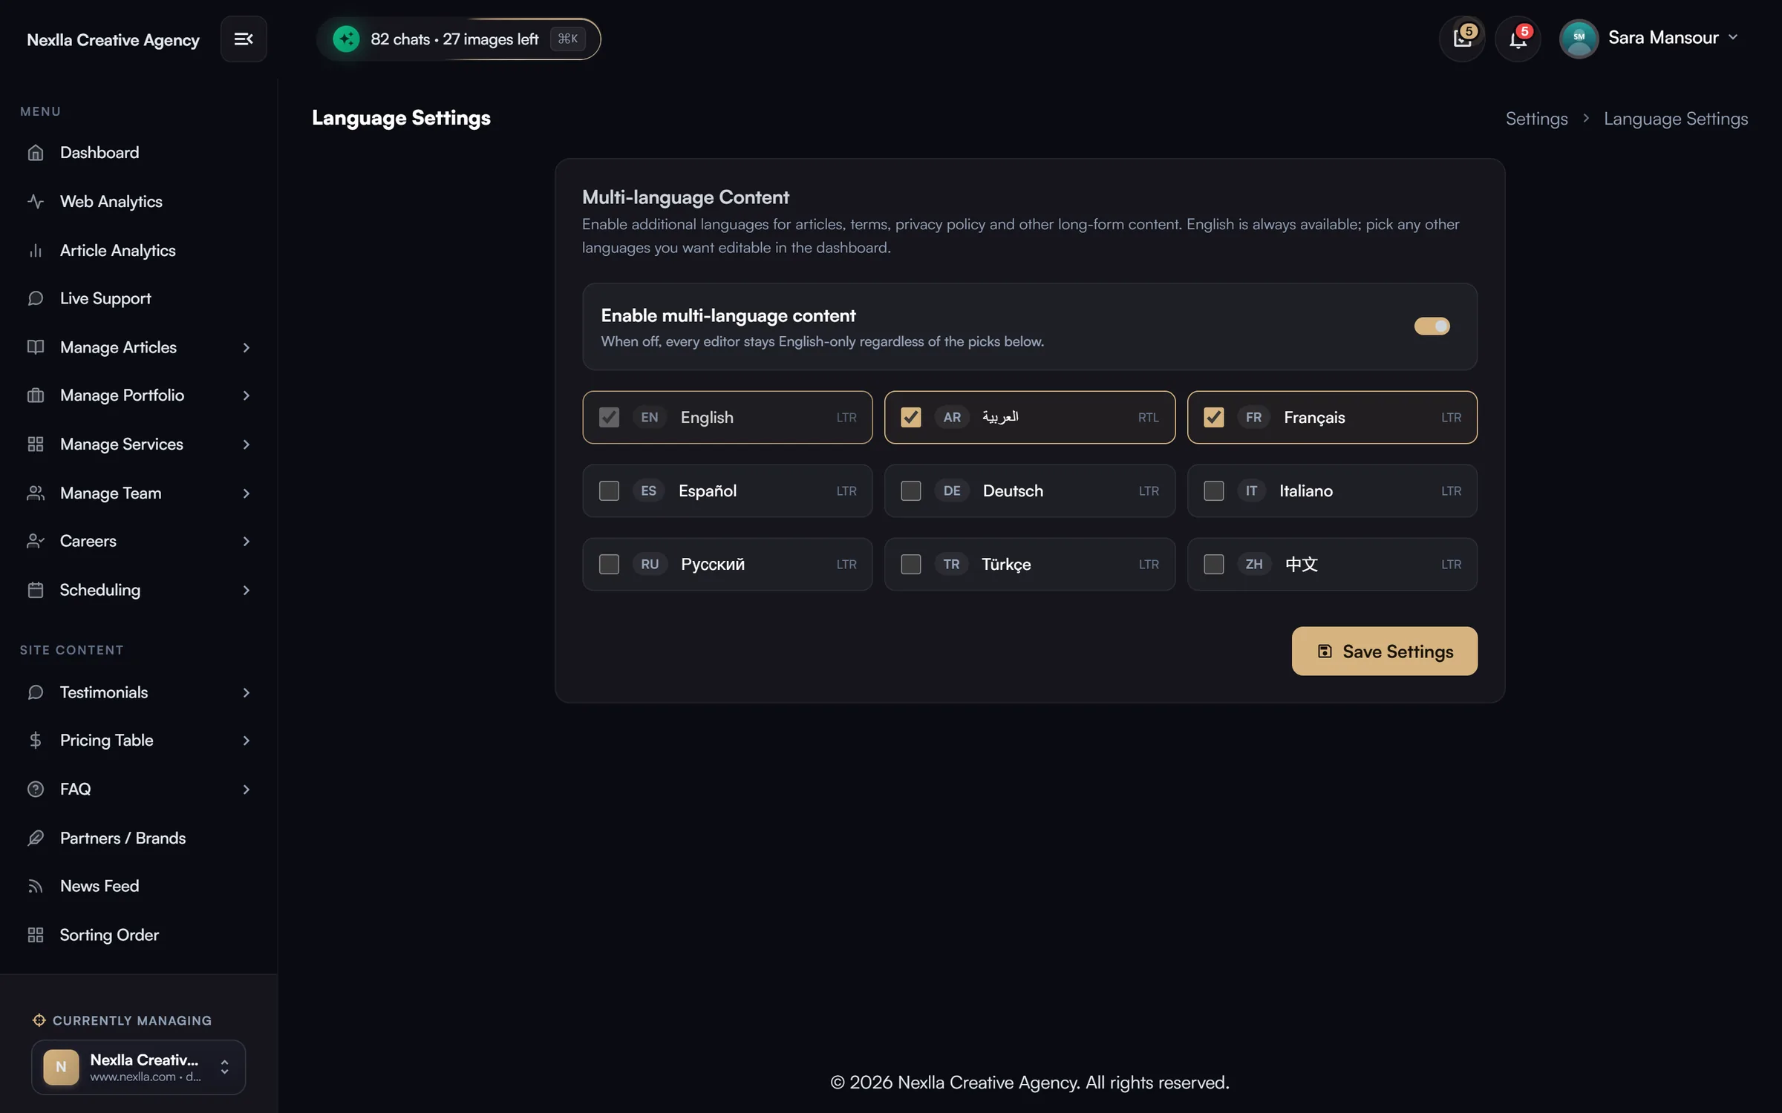Click the Web Analytics pulse icon
The image size is (1782, 1113).
point(36,202)
